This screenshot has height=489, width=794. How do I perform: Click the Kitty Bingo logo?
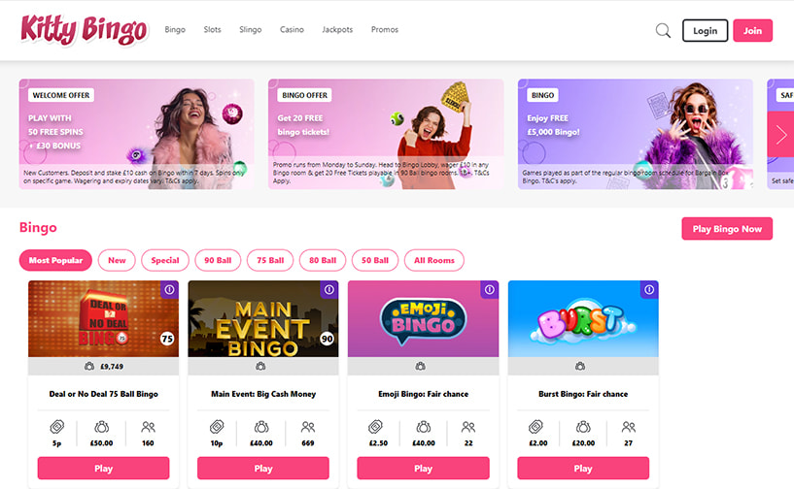pos(84,30)
